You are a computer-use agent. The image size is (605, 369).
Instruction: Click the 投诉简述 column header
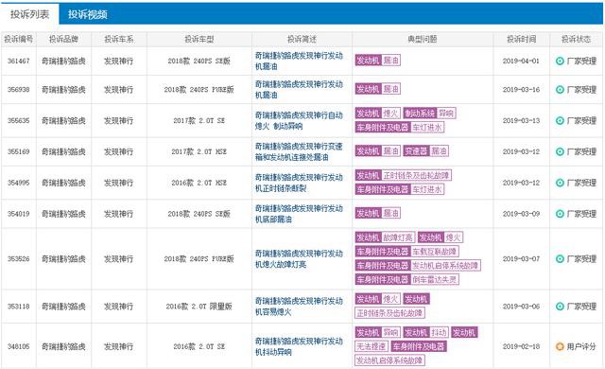pyautogui.click(x=302, y=39)
